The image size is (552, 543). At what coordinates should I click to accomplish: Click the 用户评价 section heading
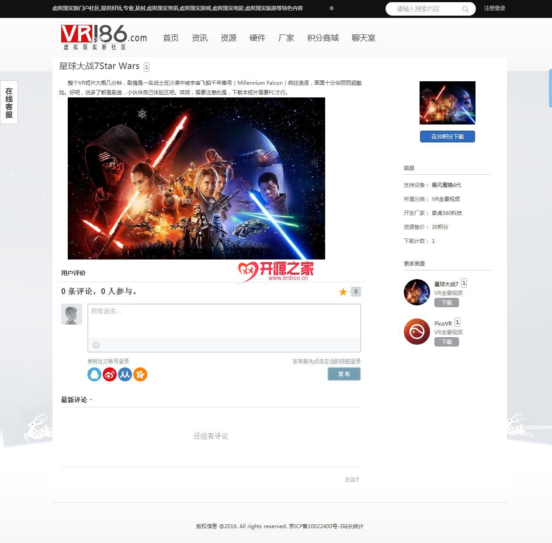(73, 273)
